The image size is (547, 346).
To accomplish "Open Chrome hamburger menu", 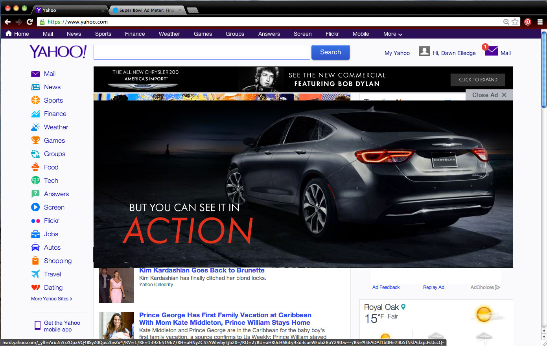I will tap(540, 22).
